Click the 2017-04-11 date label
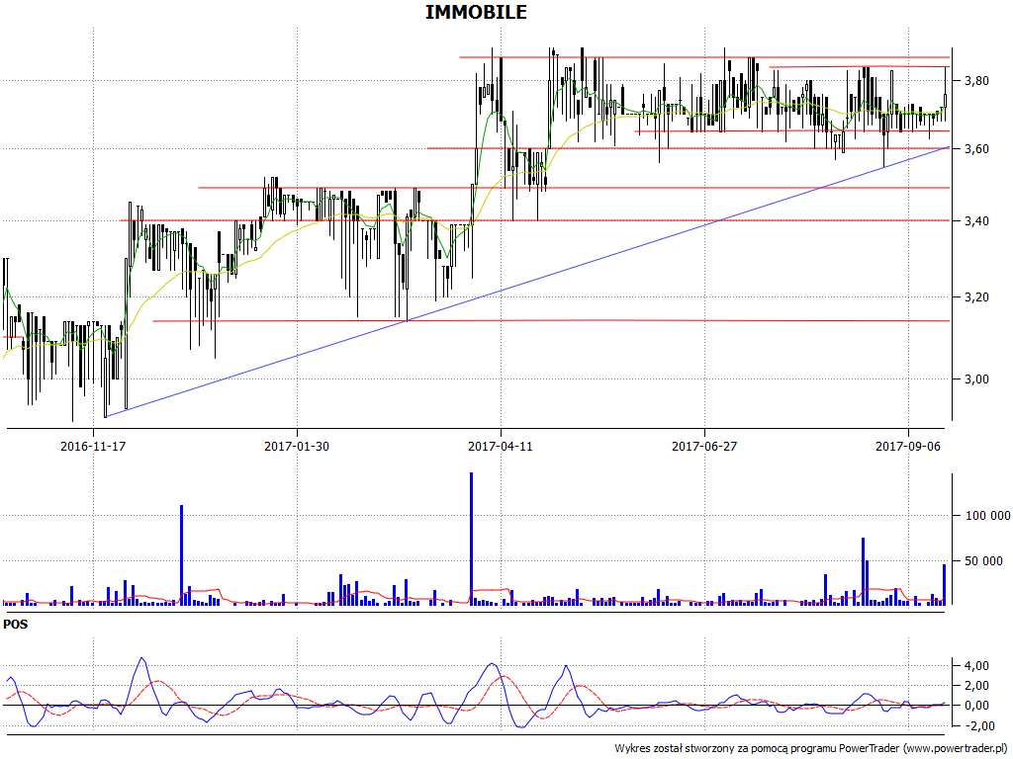1013x759 pixels. tap(500, 446)
